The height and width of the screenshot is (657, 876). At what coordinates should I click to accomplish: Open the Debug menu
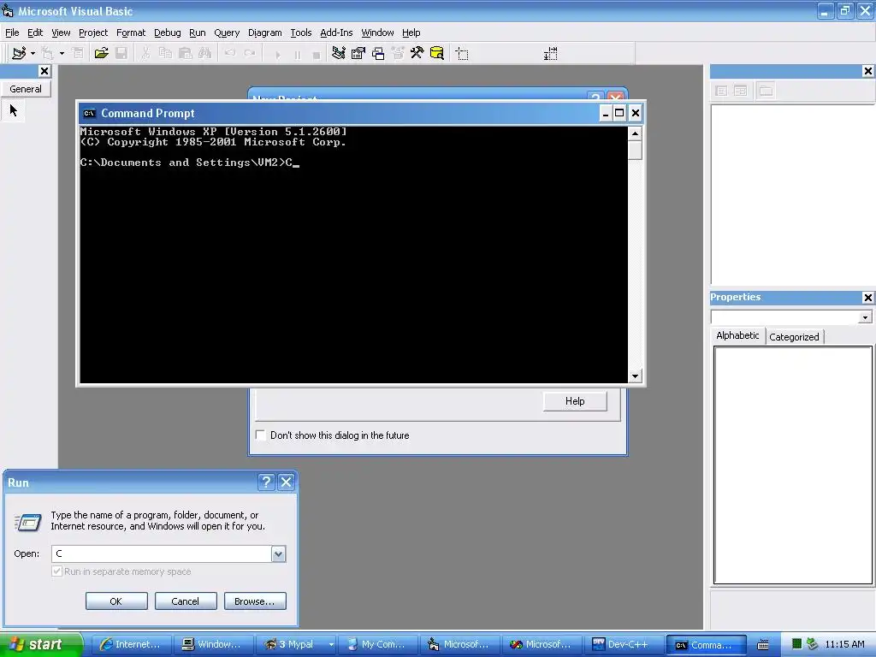coord(167,33)
